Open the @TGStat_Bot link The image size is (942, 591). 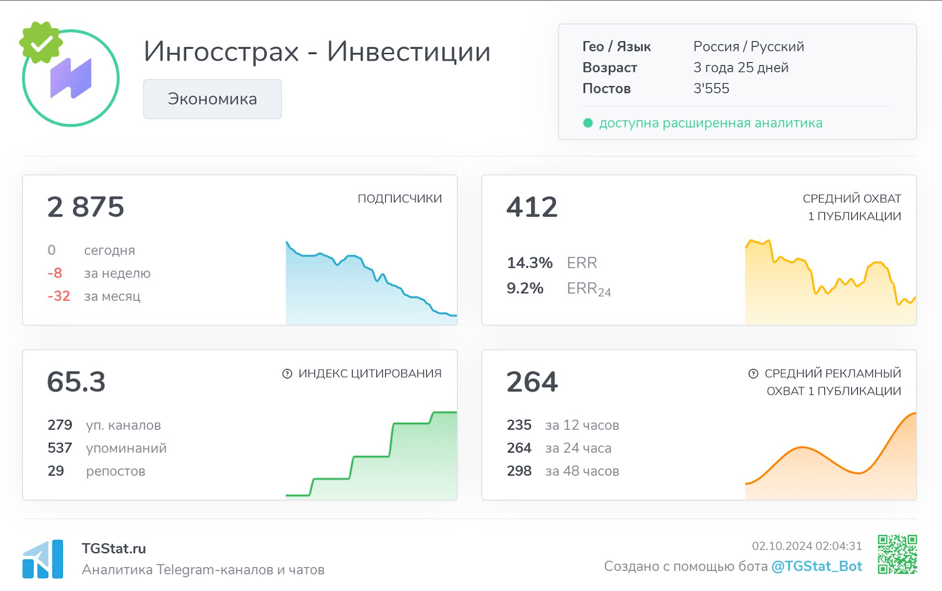pos(817,566)
